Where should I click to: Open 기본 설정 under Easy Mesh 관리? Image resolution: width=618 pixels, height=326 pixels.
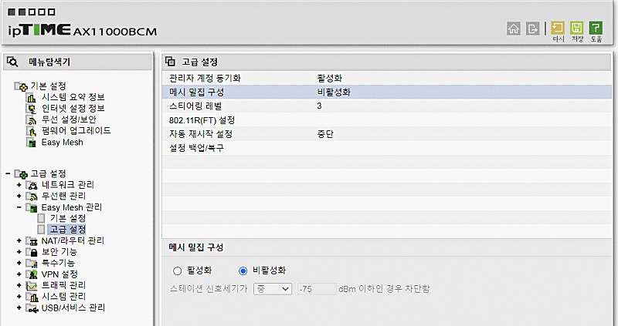point(67,218)
